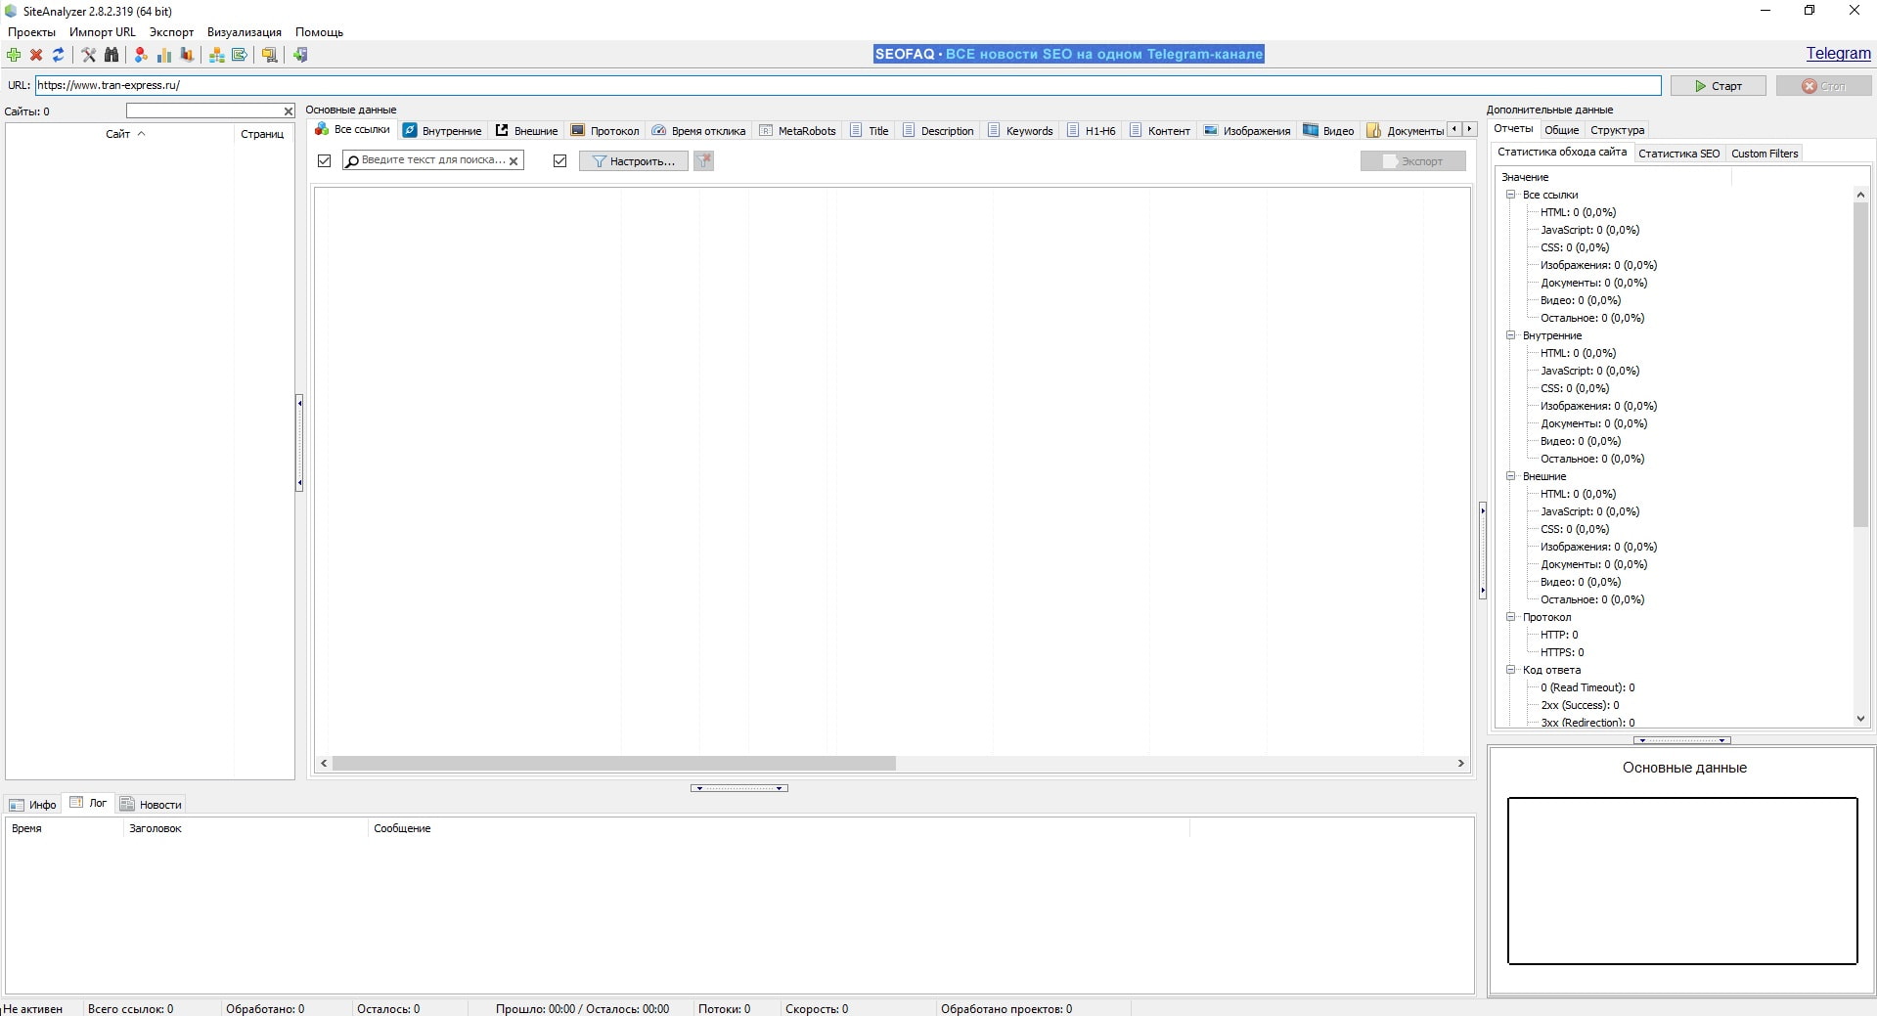
Task: Open the Структура tab
Action: 1617,130
